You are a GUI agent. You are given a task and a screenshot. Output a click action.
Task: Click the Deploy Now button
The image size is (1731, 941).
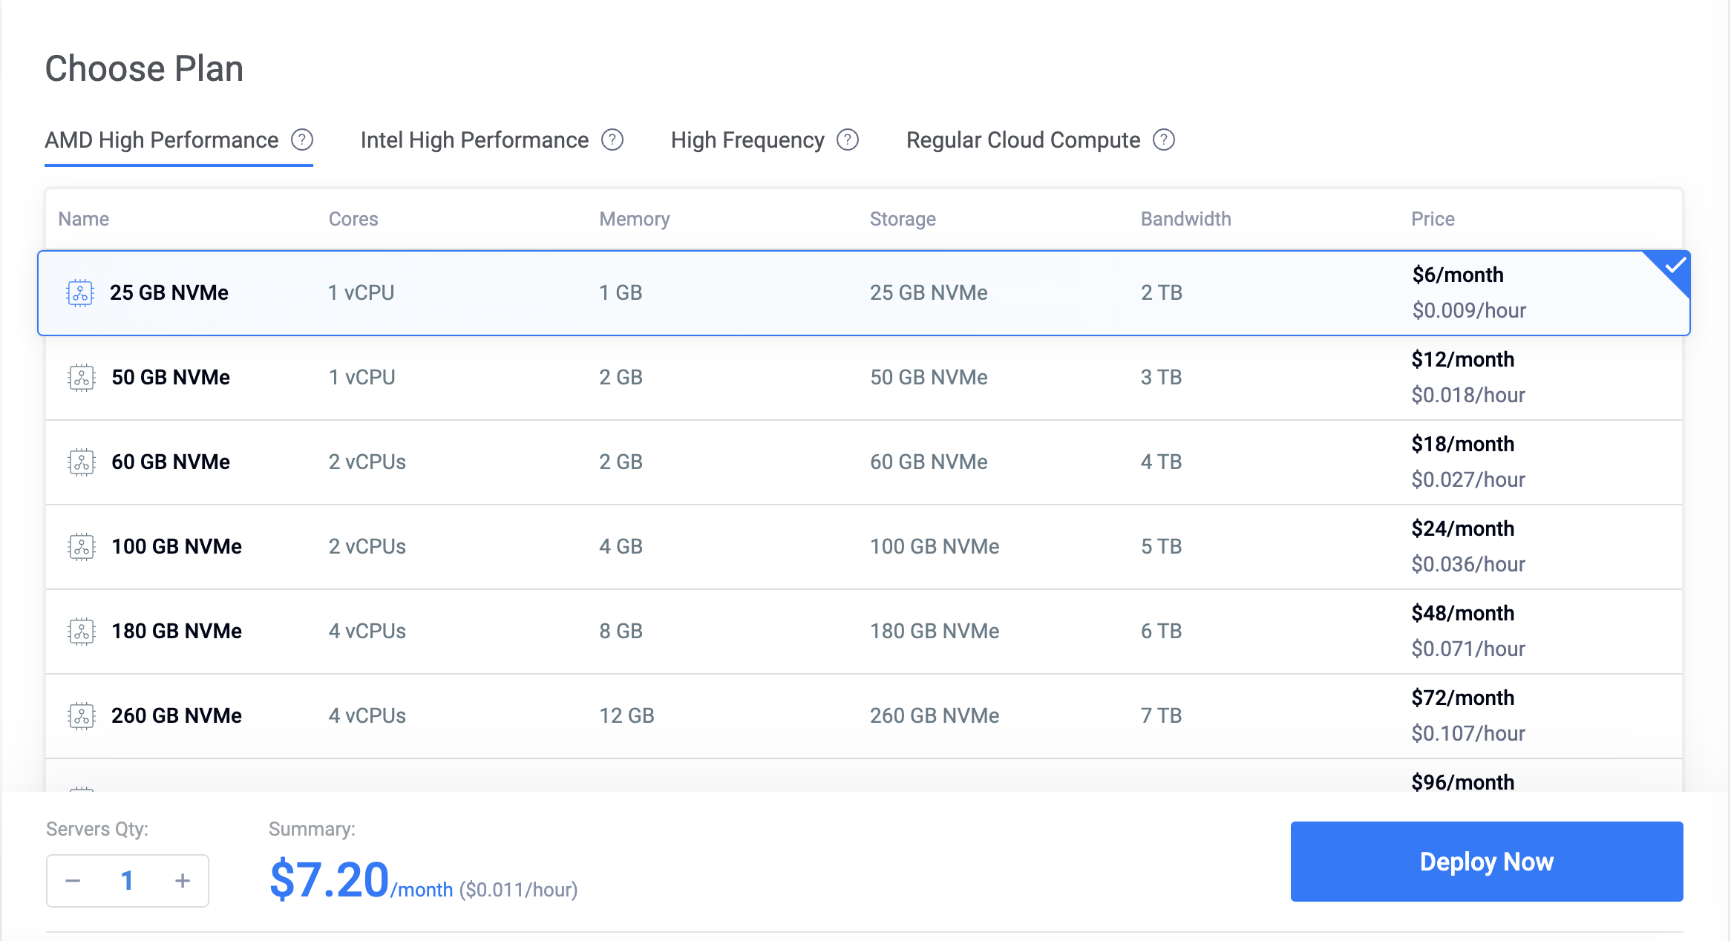coord(1486,862)
